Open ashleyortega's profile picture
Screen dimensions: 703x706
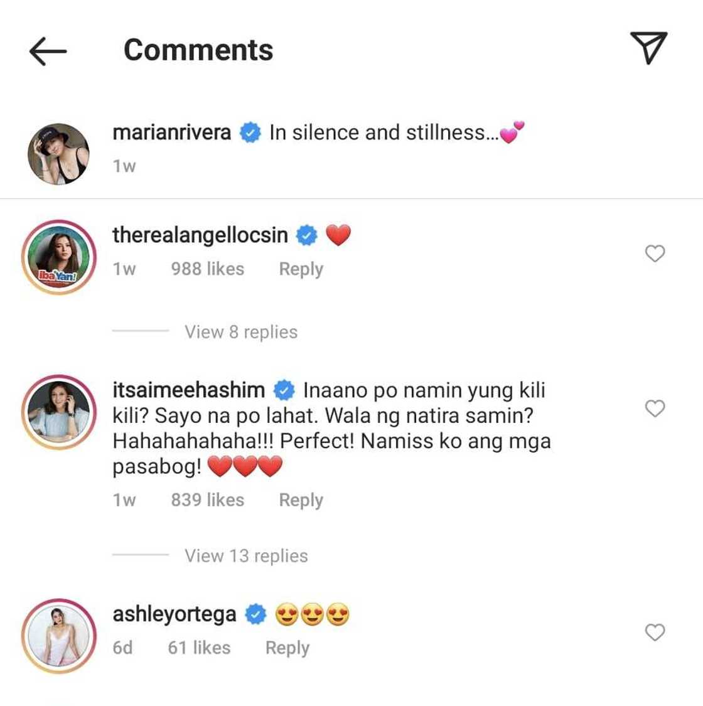coord(59,636)
